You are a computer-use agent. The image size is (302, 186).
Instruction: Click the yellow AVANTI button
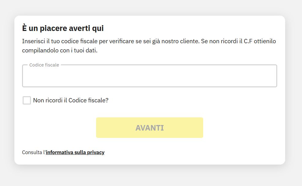149,127
